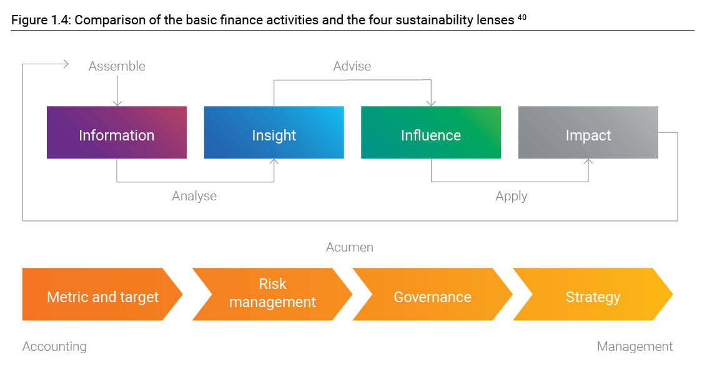Viewport: 702px width, 372px height.
Task: Select the Analyse label
Action: pyautogui.click(x=194, y=196)
